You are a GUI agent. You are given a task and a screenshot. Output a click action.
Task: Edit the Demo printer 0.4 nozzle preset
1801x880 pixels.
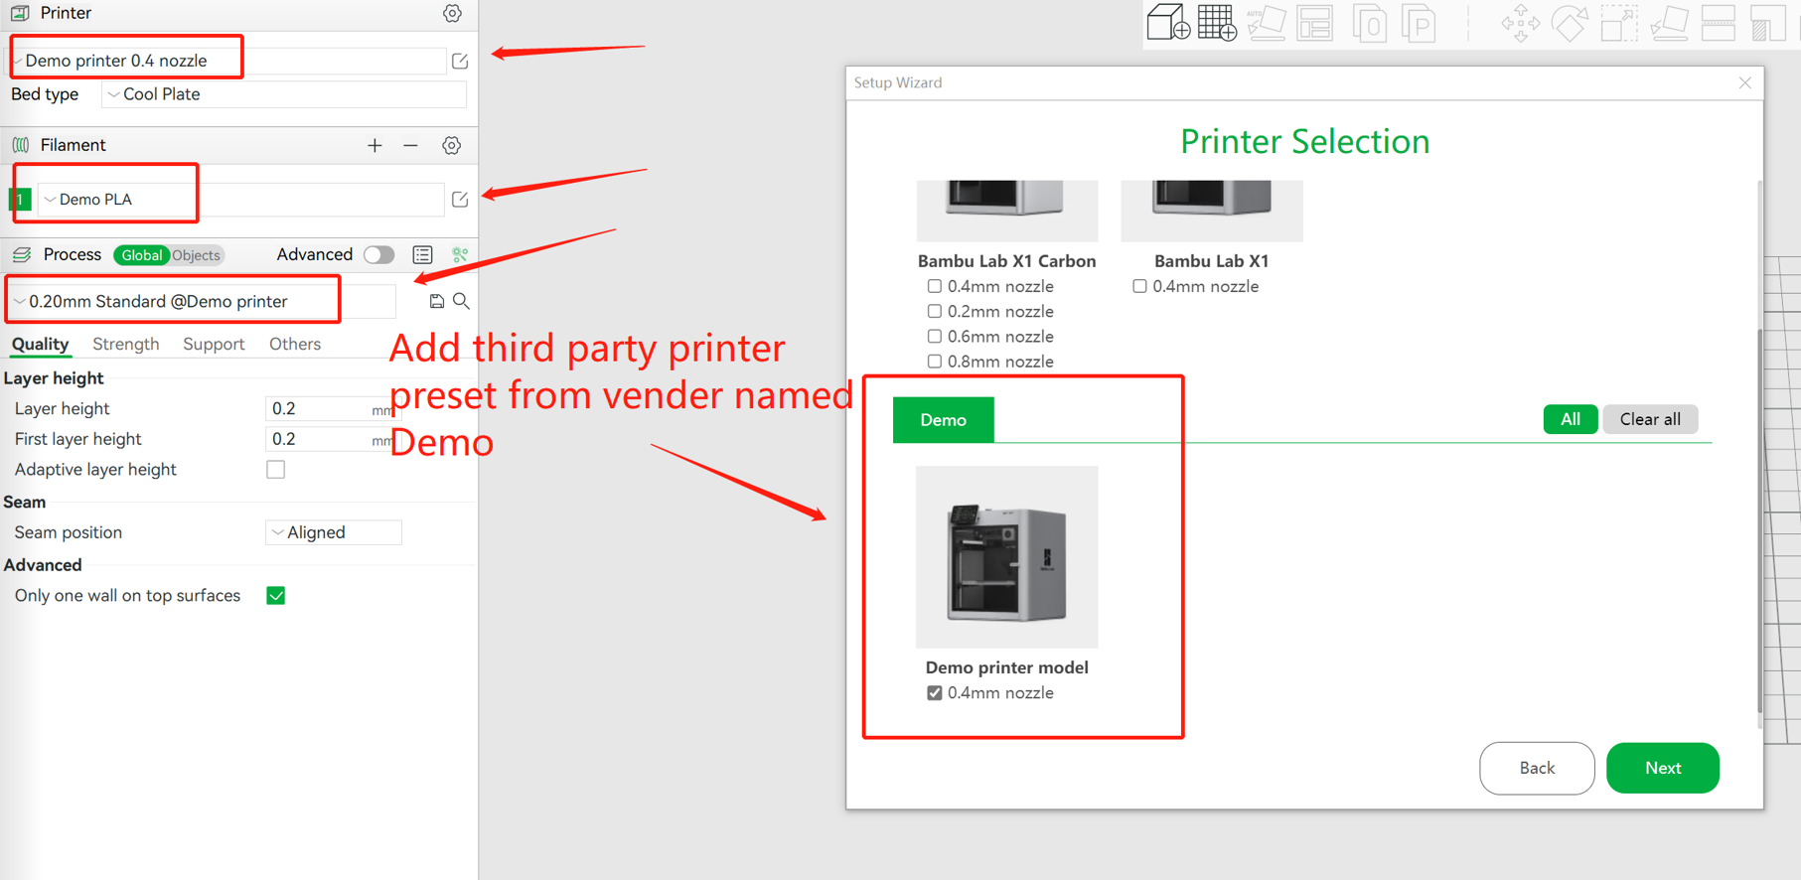tap(460, 61)
